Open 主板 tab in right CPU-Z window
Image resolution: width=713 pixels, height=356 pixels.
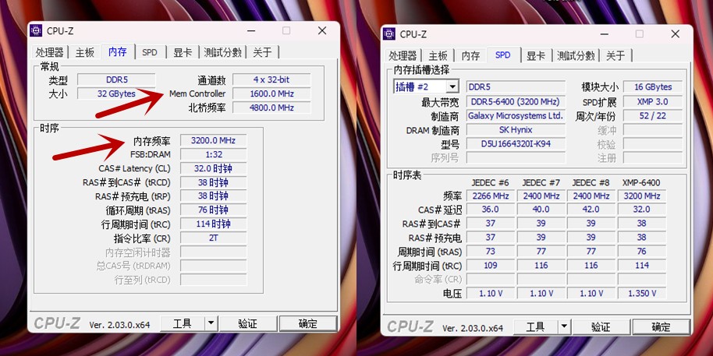click(x=438, y=55)
